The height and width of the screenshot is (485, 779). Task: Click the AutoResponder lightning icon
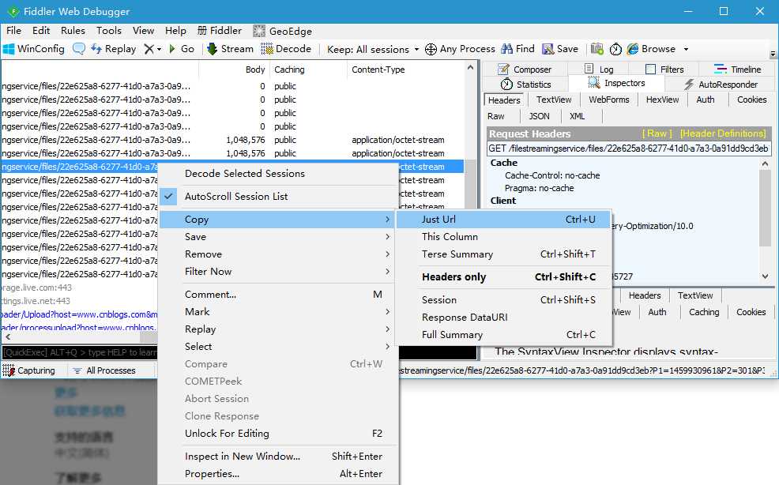[689, 84]
